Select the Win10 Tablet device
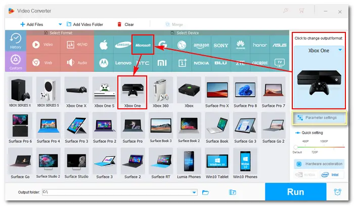The width and height of the screenshot is (354, 206). tap(217, 163)
